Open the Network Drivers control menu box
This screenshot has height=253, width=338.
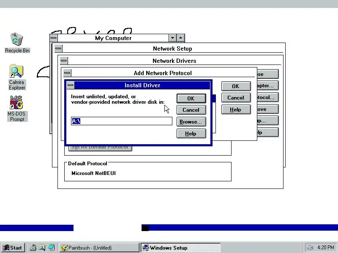click(64, 61)
